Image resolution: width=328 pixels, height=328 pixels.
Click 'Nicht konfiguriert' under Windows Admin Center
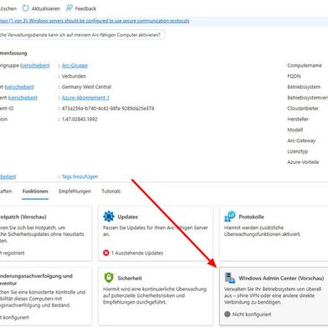click(252, 315)
